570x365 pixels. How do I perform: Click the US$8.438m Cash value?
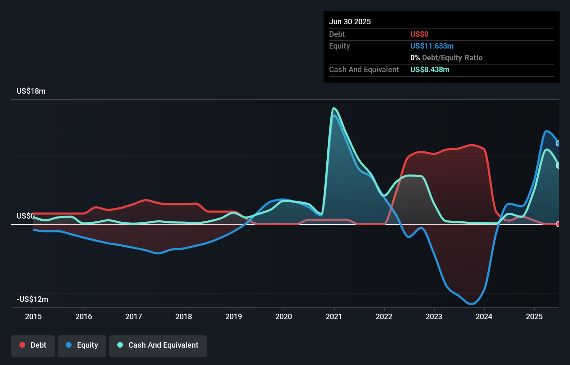[430, 69]
